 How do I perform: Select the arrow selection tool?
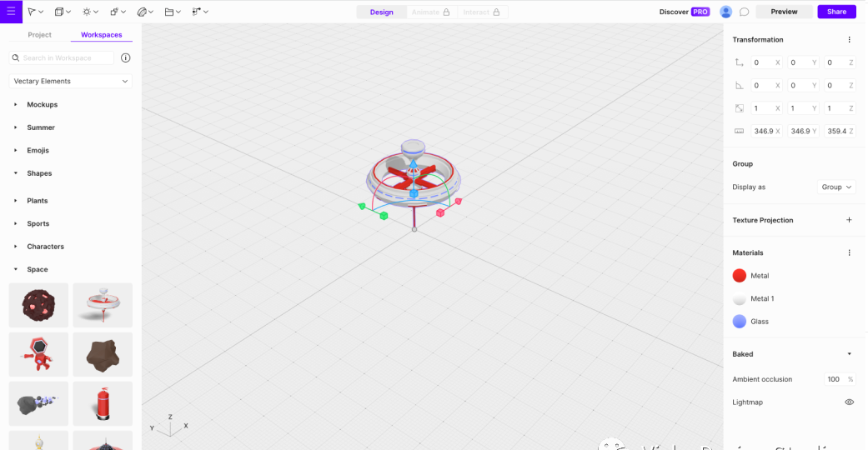[x=32, y=12]
